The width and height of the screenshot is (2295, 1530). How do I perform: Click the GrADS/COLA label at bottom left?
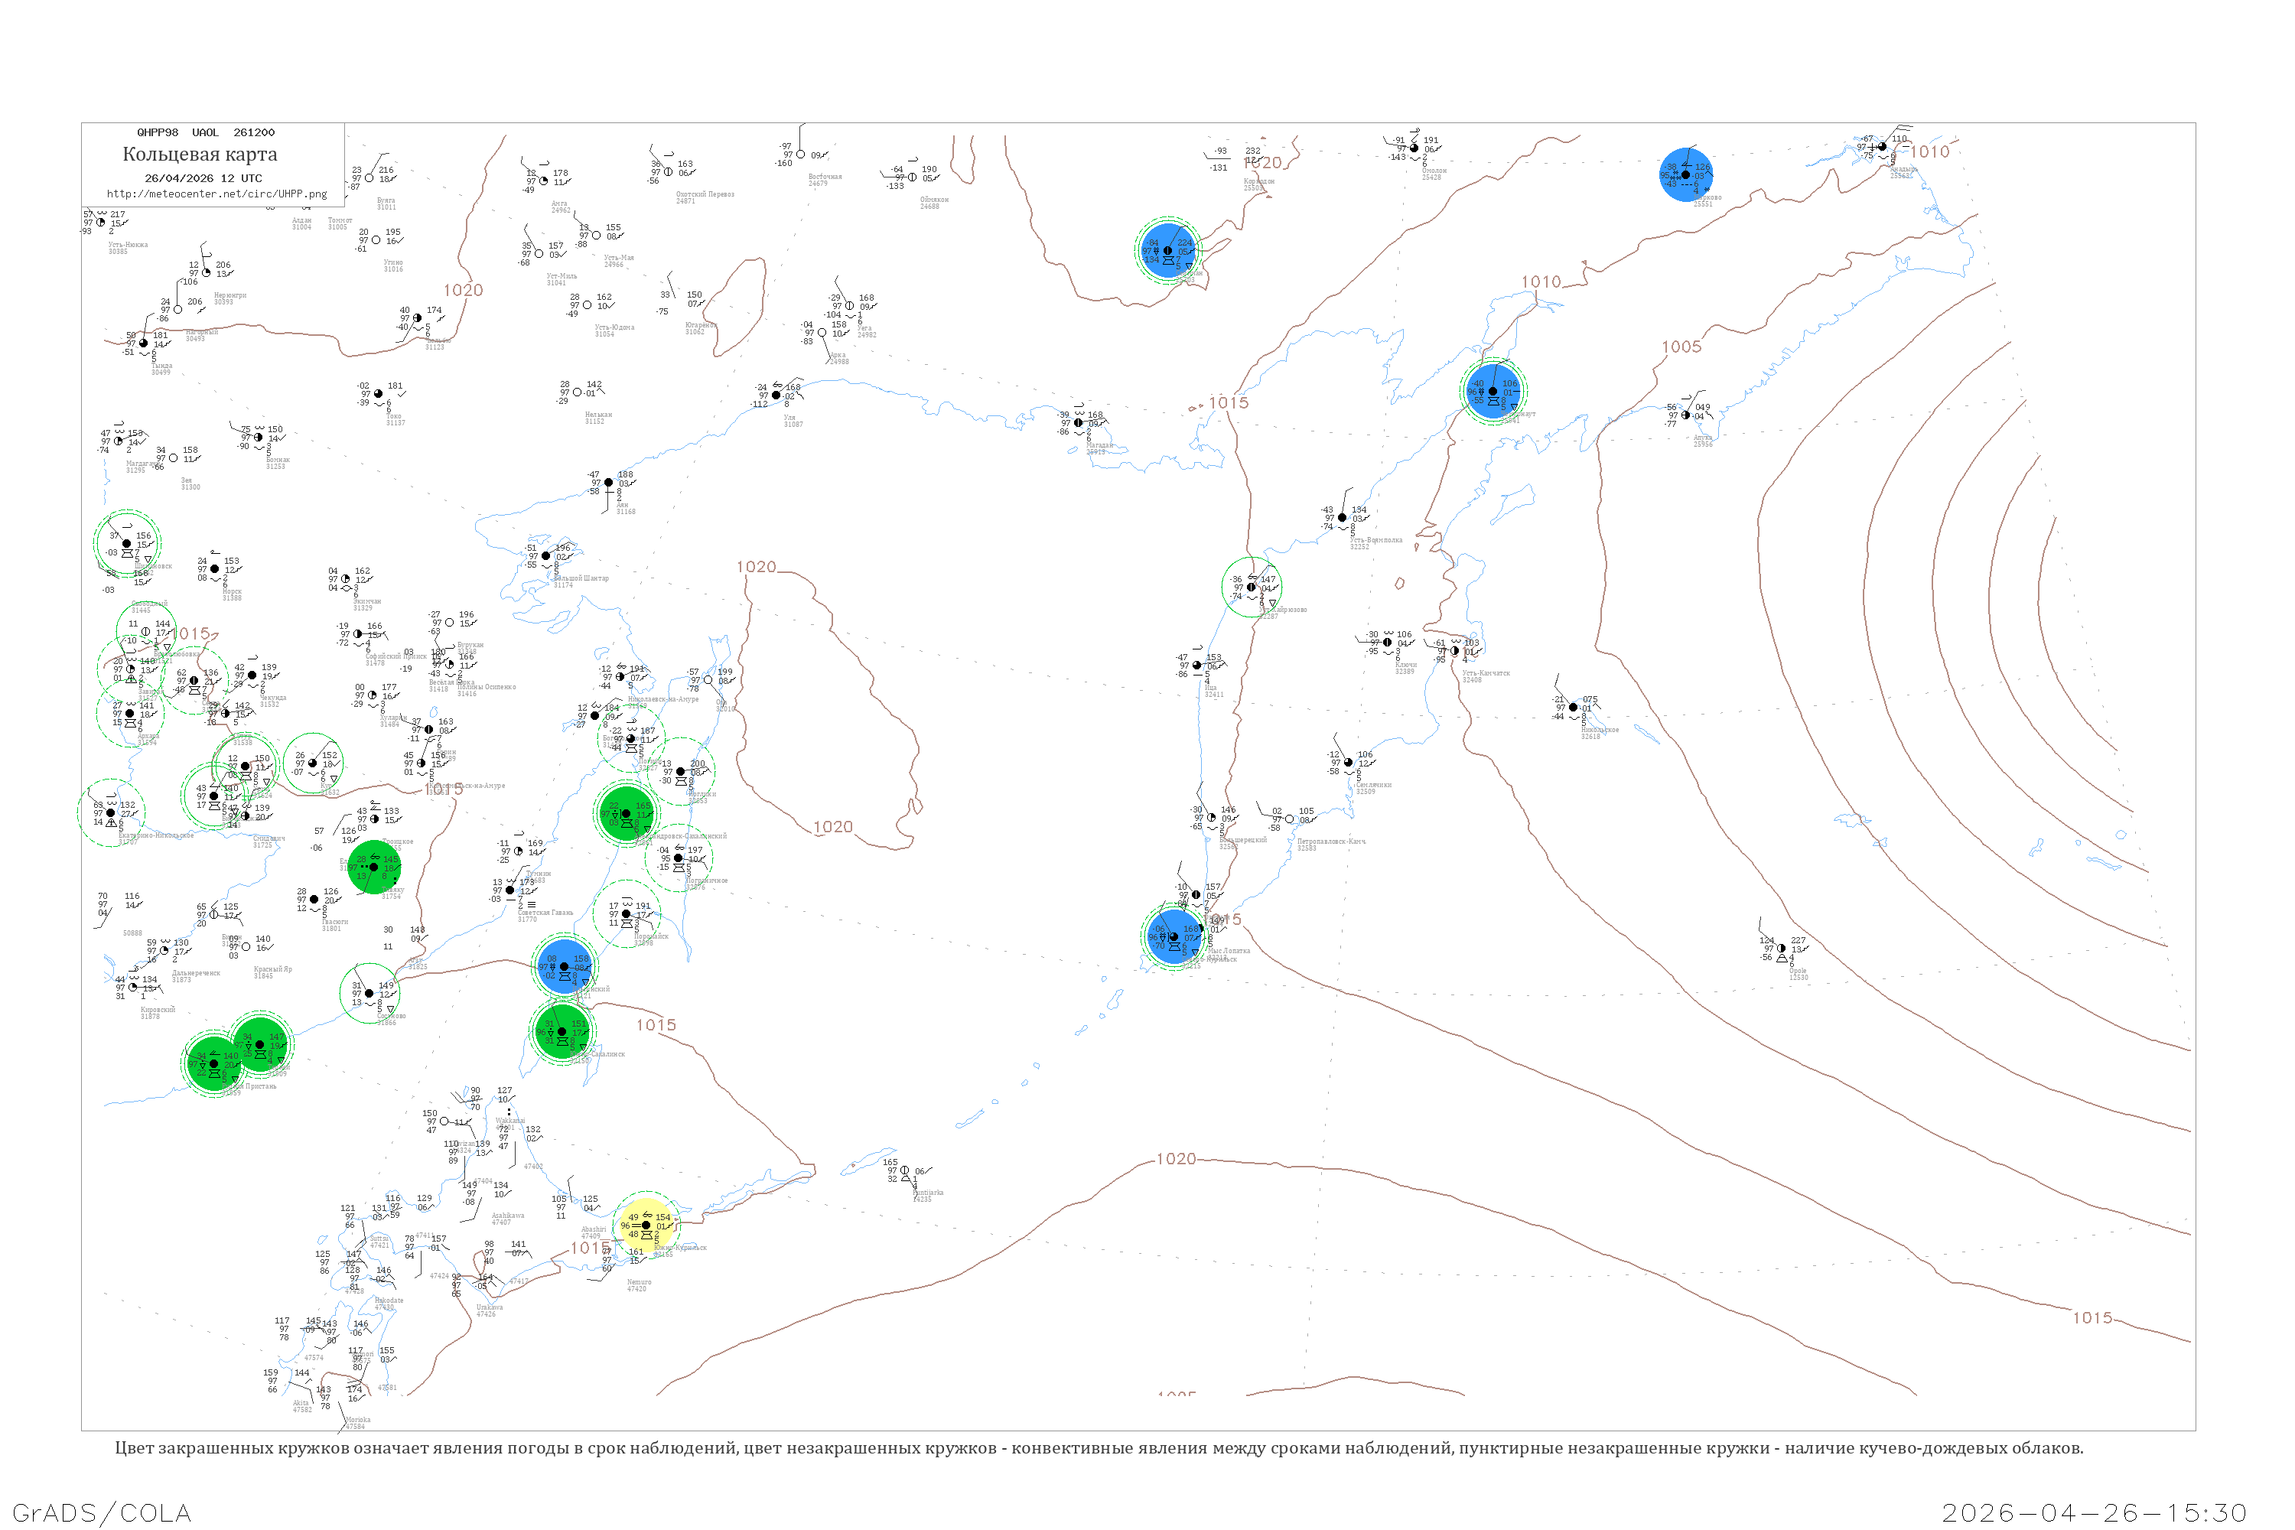[x=102, y=1512]
